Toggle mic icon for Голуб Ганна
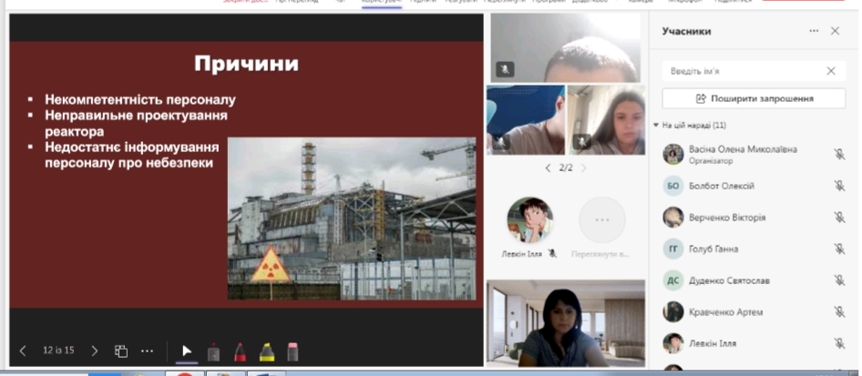This screenshot has width=862, height=376. click(839, 249)
